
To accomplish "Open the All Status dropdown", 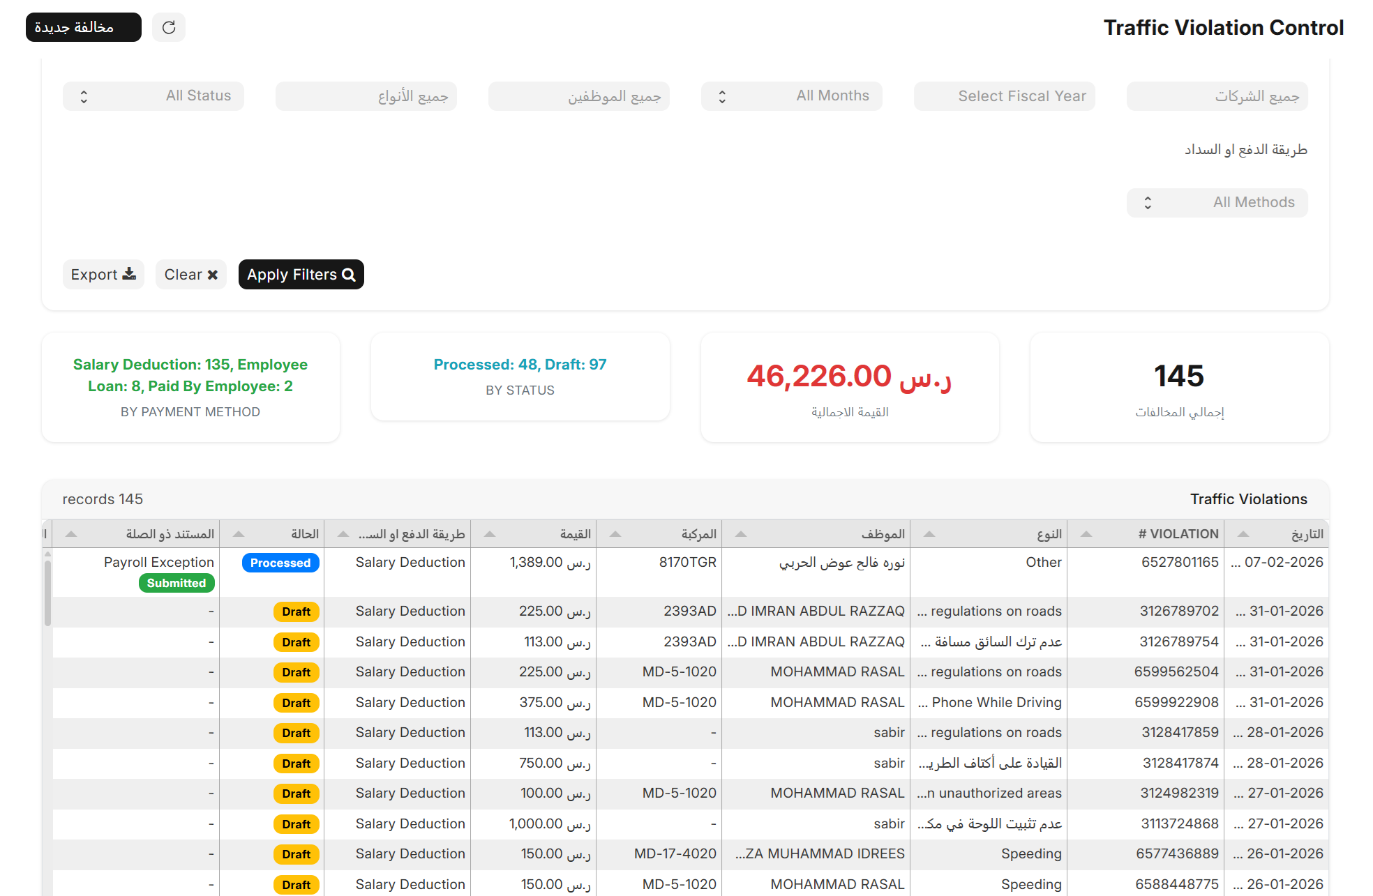I will click(x=153, y=96).
